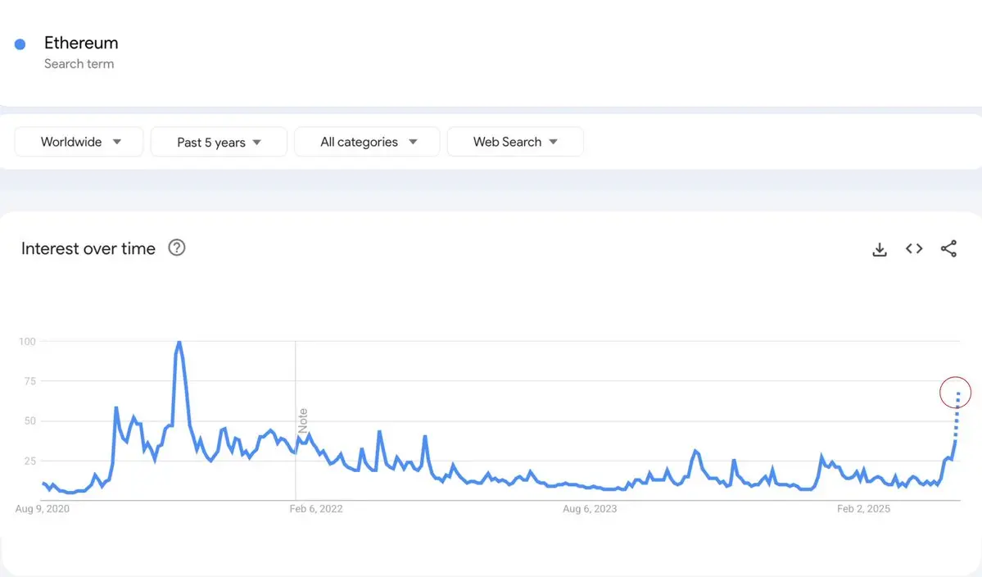Click the embed code icon
Image resolution: width=982 pixels, height=577 pixels.
914,248
